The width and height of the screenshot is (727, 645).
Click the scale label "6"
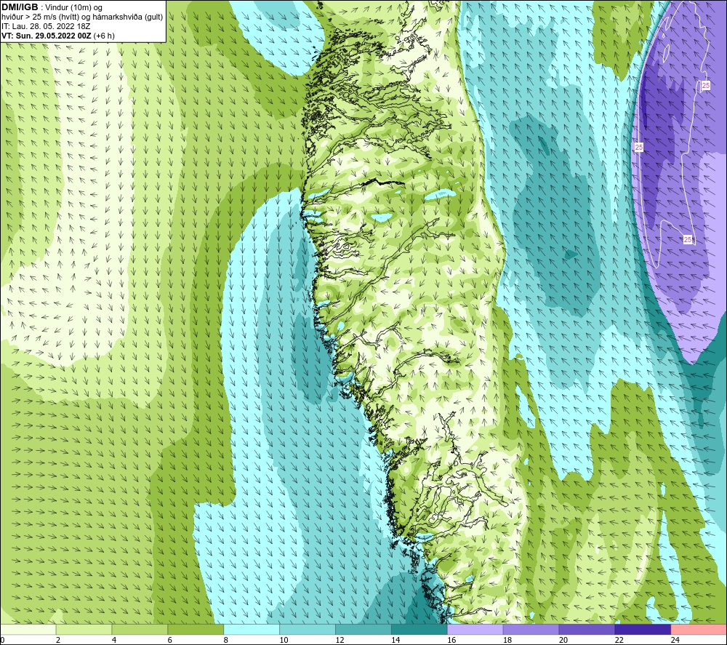(x=169, y=640)
